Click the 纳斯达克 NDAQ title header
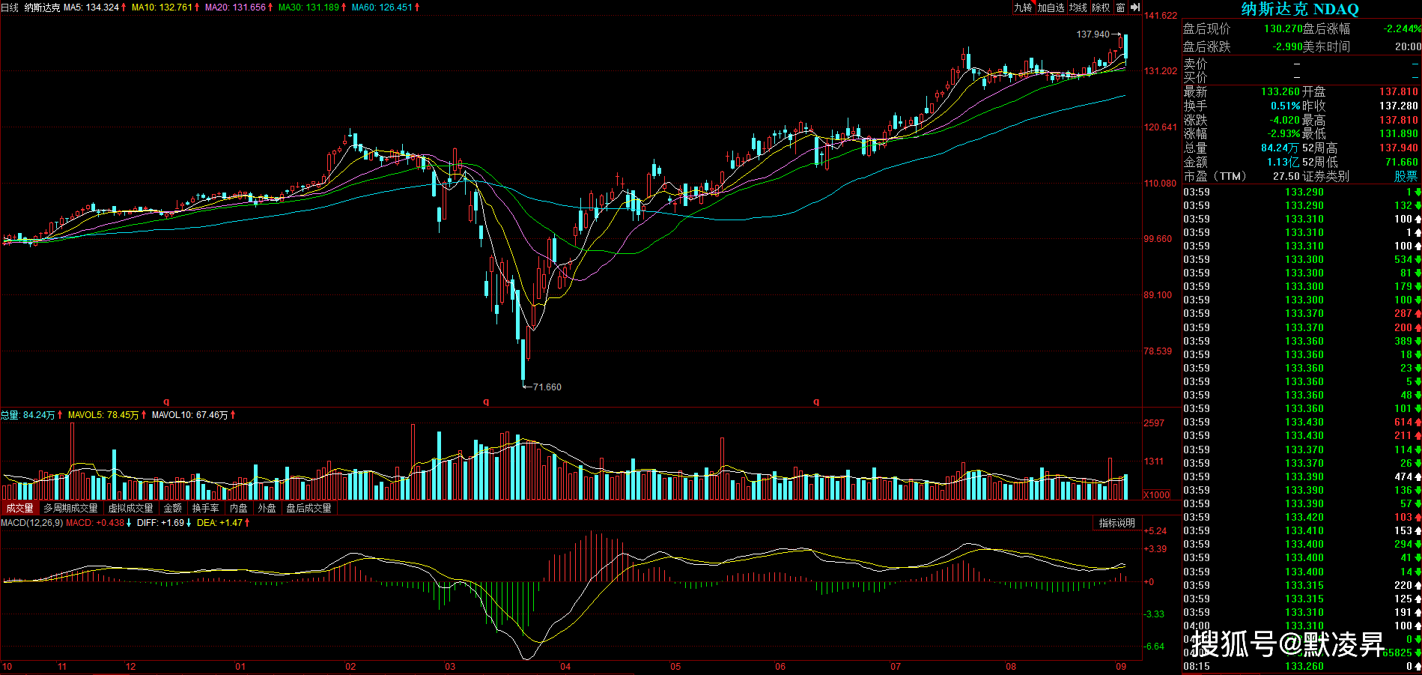 [x=1300, y=9]
